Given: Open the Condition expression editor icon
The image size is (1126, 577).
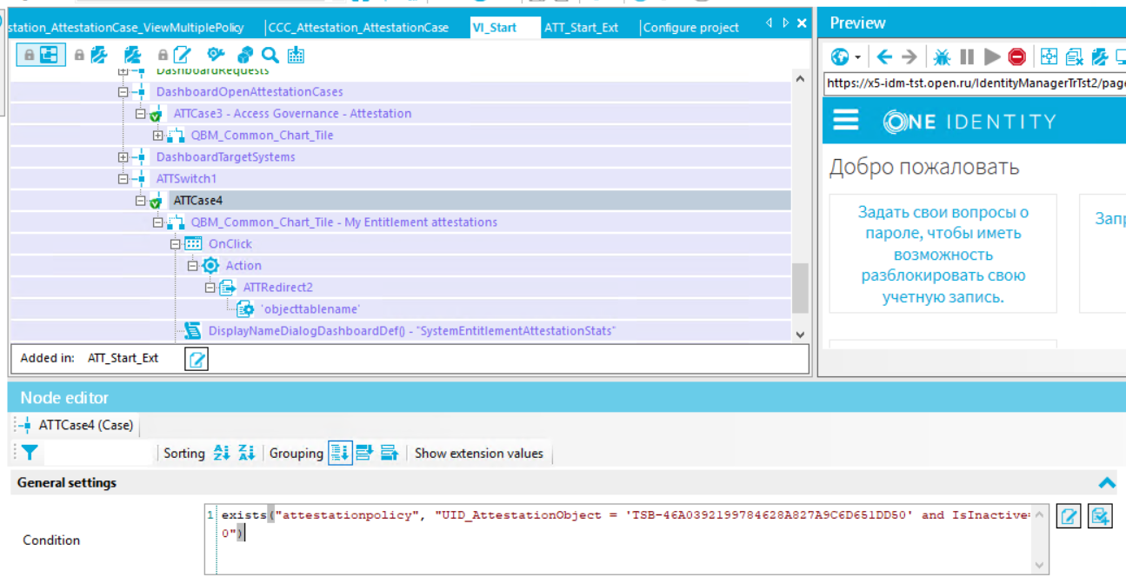Looking at the screenshot, I should click(x=1069, y=517).
